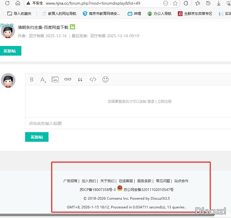
Task: Open the address bar more-options circle icon
Action: point(166,3)
